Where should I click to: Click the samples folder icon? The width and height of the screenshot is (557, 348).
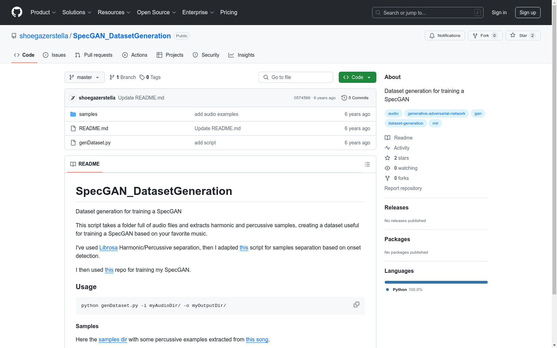point(73,114)
